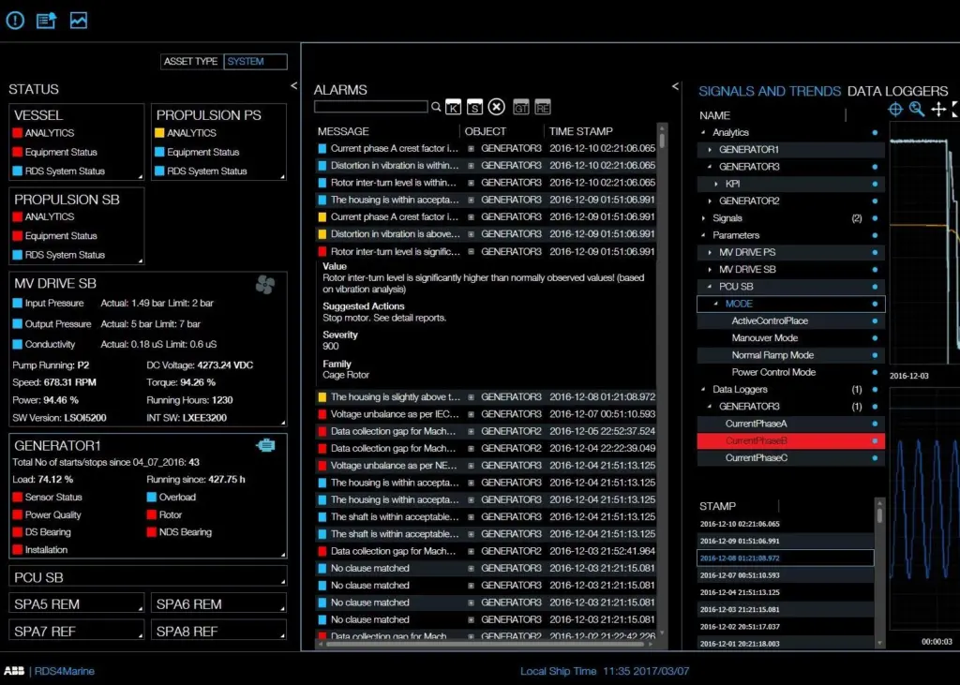Click the RDS4Marine footer link
The image size is (960, 685).
click(x=65, y=671)
